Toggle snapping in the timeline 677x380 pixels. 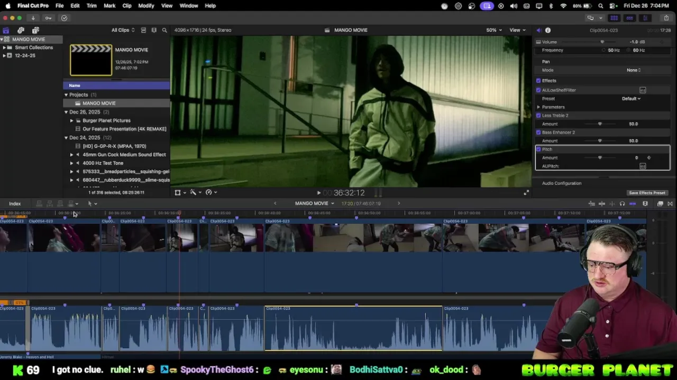(633, 204)
